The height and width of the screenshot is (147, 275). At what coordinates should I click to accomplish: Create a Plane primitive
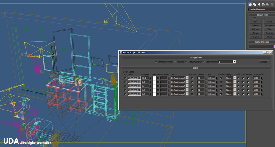coord(269,37)
